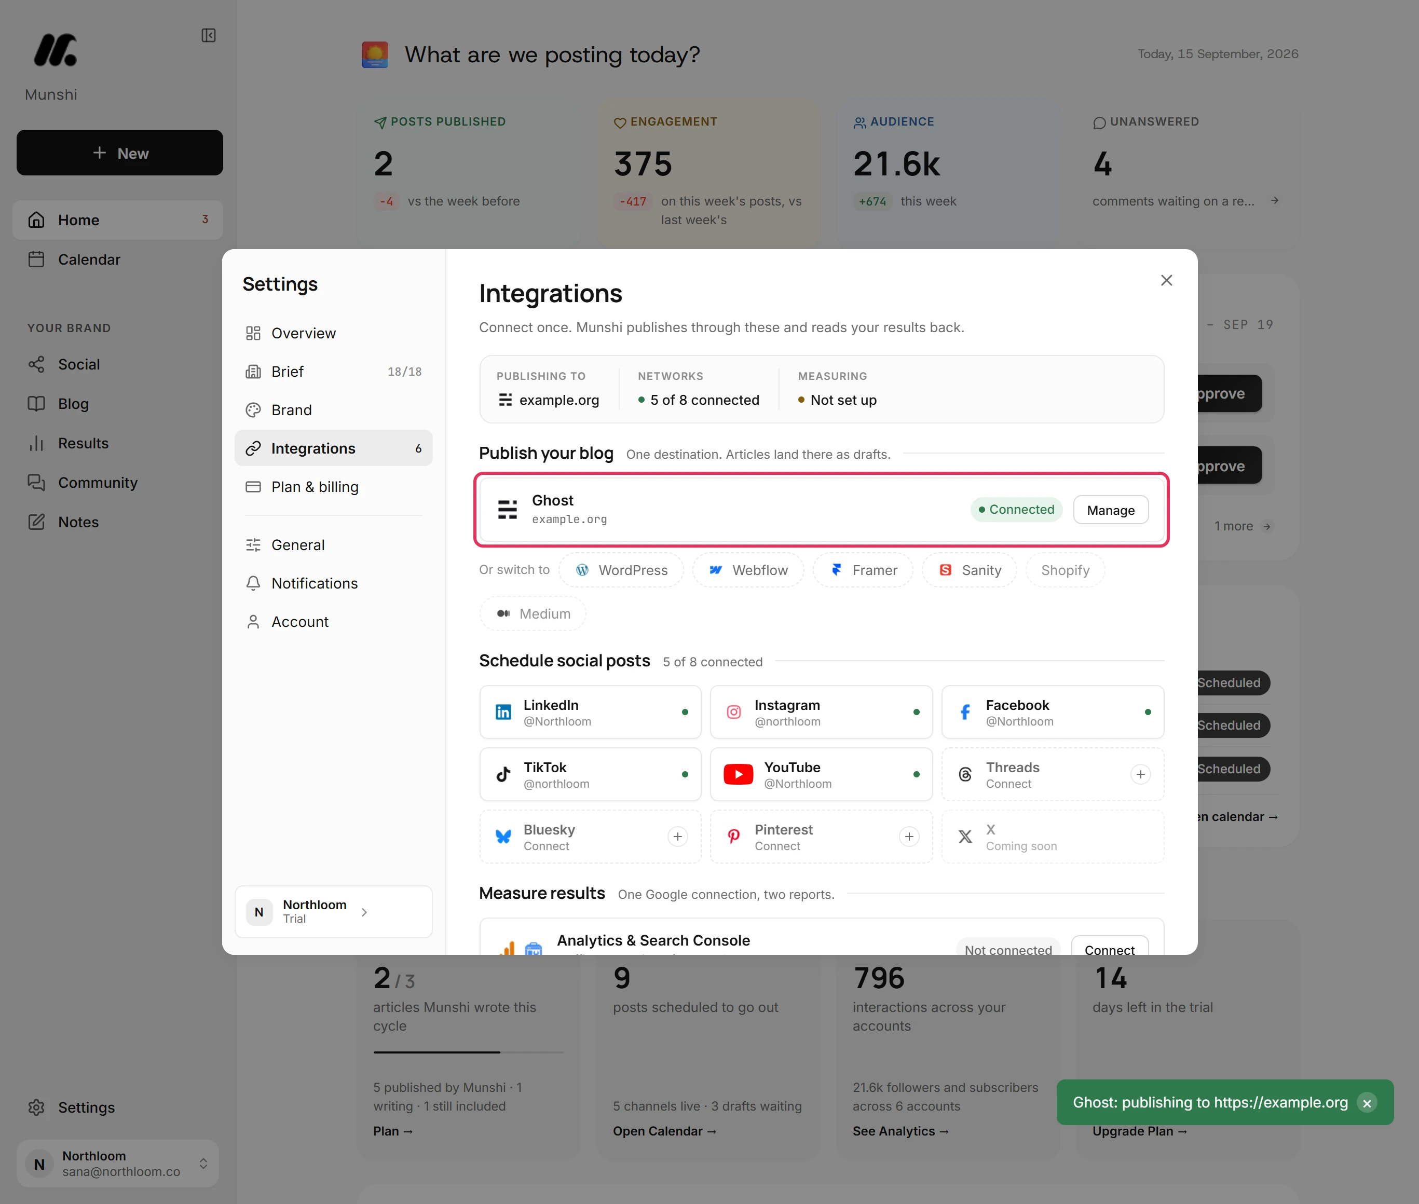
Task: Follow the Plan link
Action: pyautogui.click(x=393, y=1132)
